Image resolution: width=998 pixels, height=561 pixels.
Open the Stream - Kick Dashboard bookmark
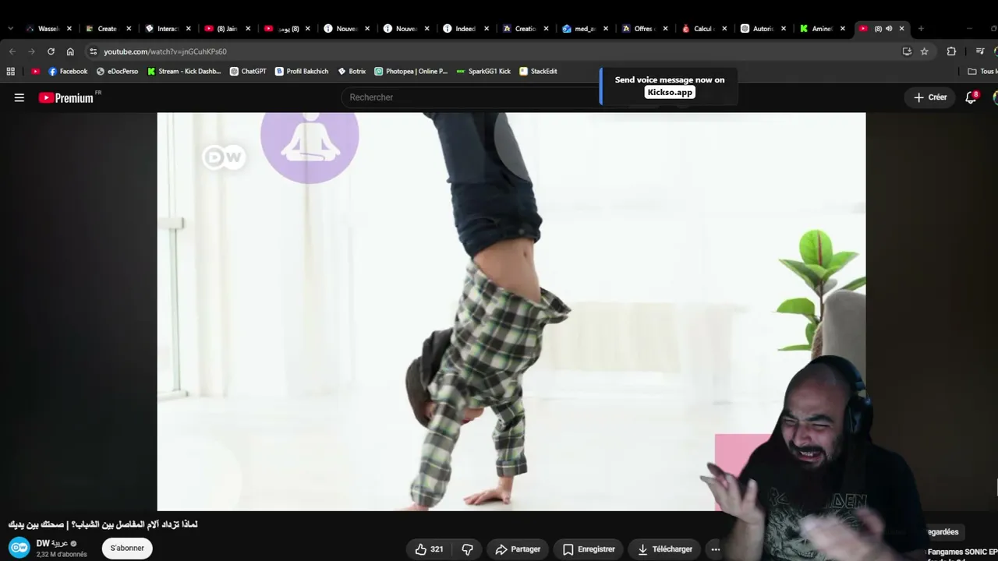184,72
